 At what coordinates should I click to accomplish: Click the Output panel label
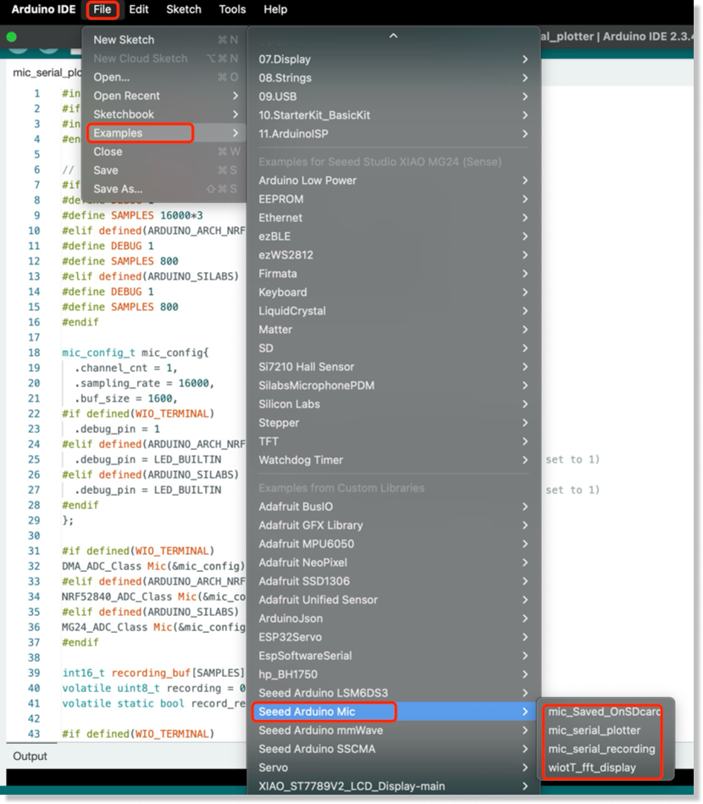coord(30,756)
